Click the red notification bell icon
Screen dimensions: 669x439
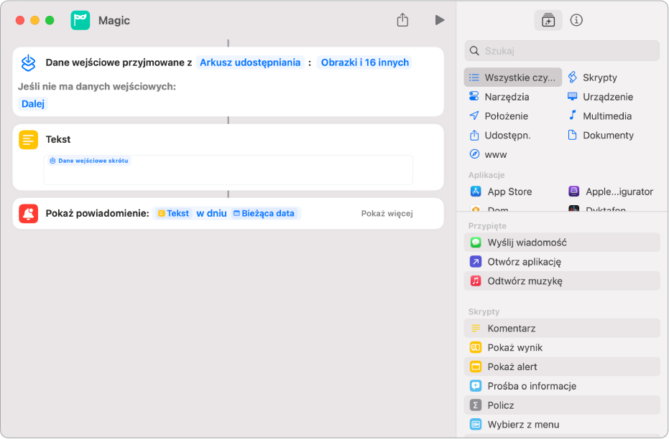coord(29,213)
